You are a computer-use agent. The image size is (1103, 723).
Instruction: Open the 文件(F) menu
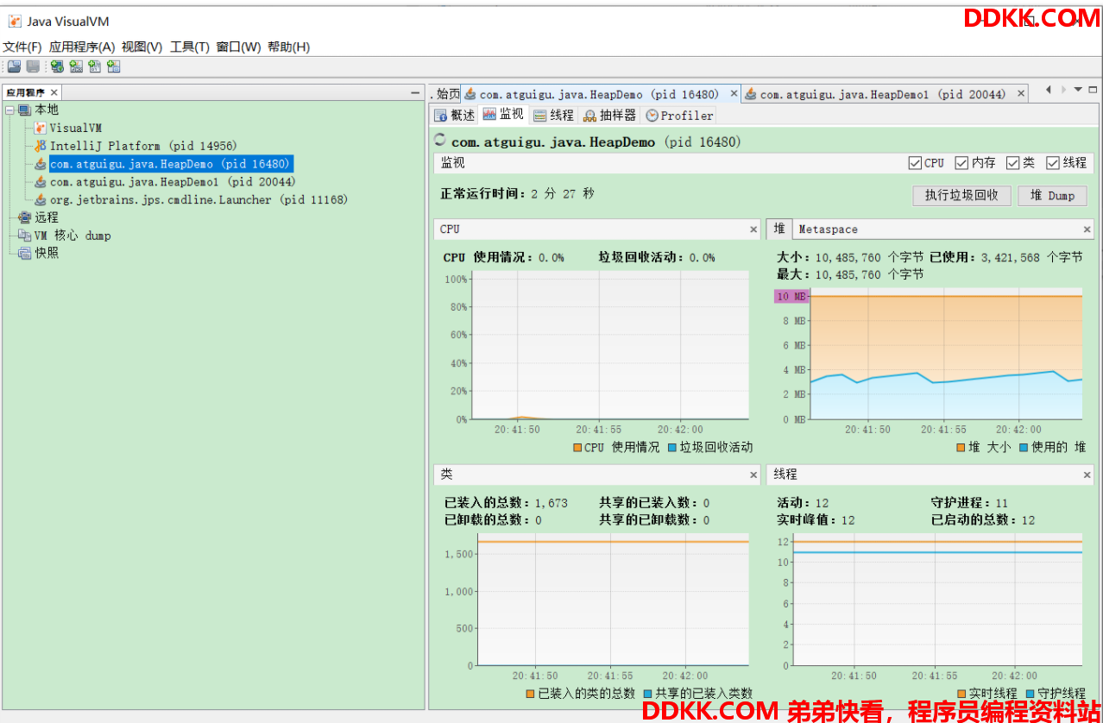22,47
